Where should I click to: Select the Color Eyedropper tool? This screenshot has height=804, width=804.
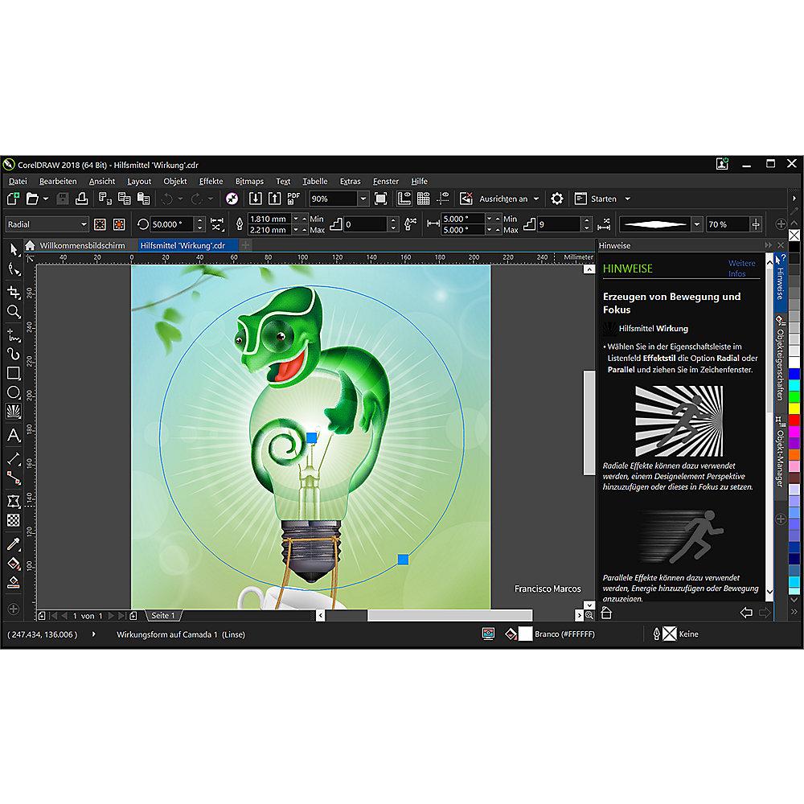pyautogui.click(x=14, y=544)
